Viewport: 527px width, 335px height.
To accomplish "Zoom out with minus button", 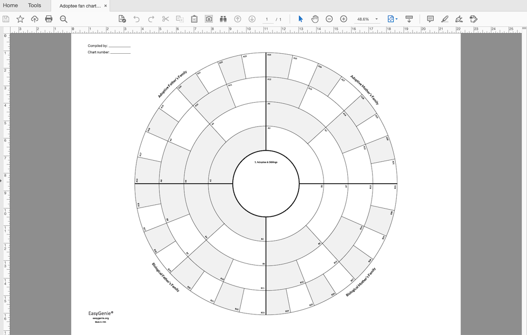I will 329,19.
